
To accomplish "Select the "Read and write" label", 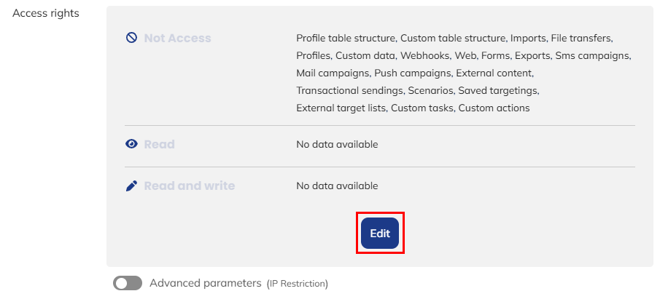I will (189, 186).
